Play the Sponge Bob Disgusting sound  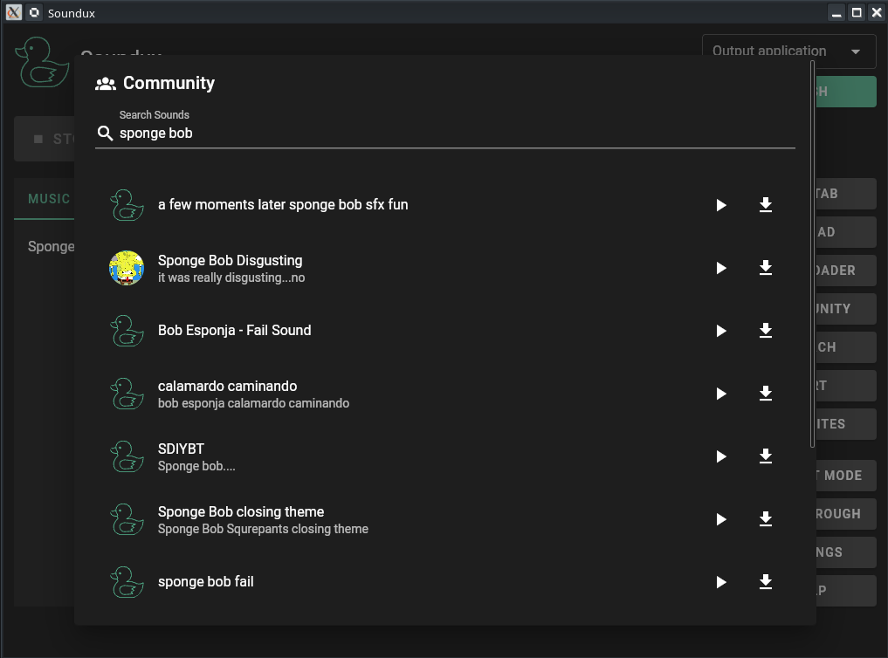(x=721, y=268)
